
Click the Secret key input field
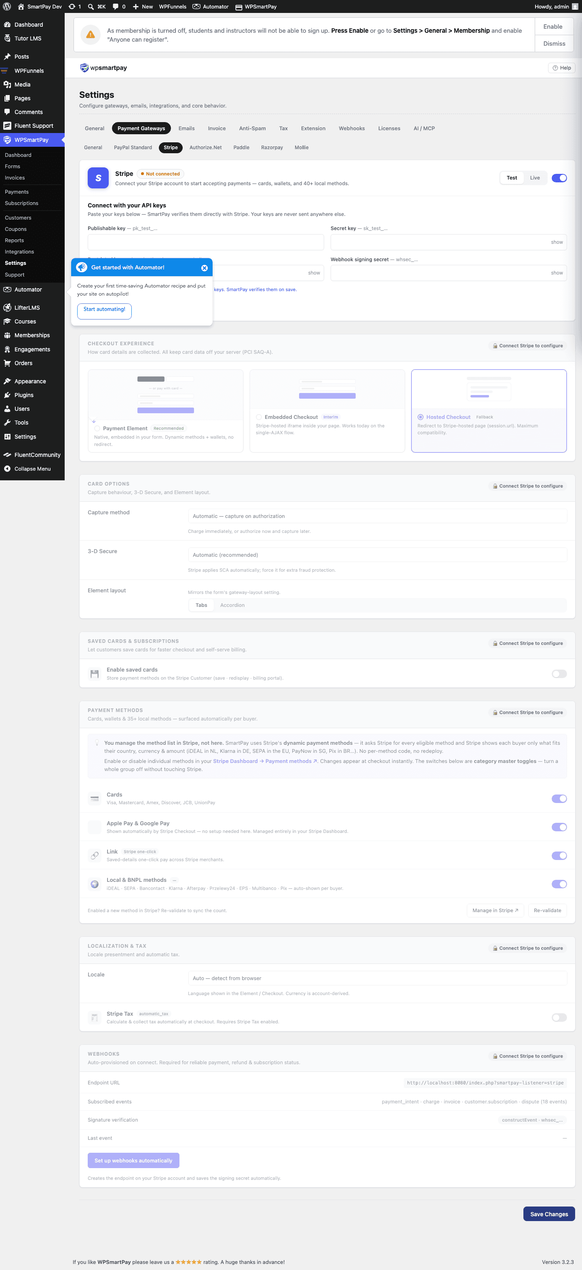(449, 242)
